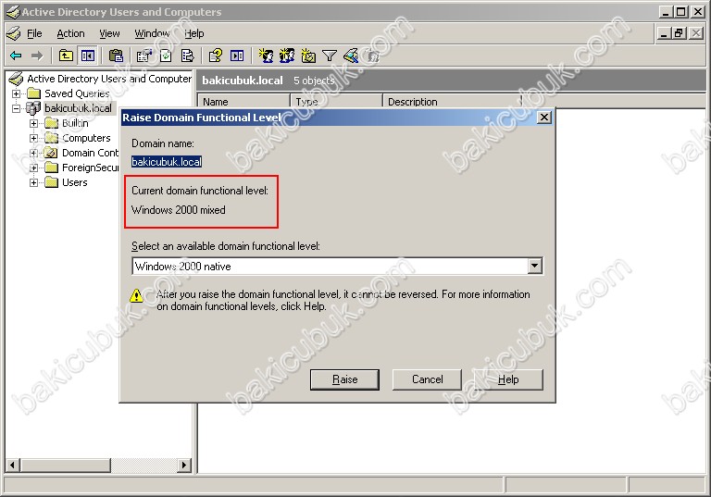Click the tree pane scrollbar left arrow
Screen dimensions: 711x497
(x=13, y=465)
